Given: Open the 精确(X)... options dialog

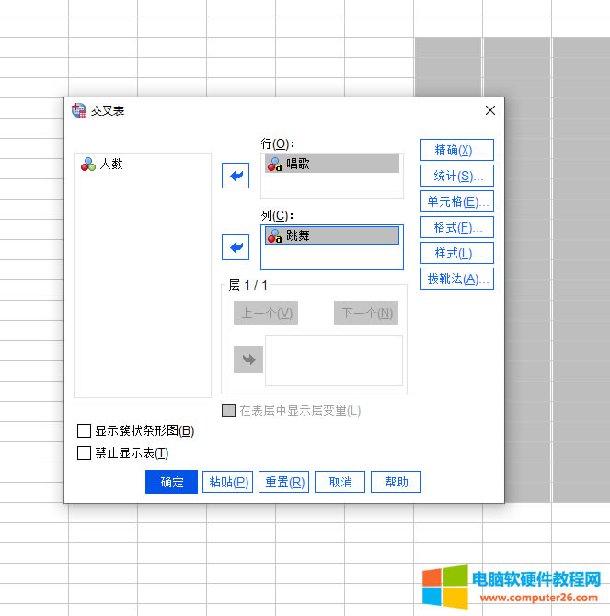Looking at the screenshot, I should [x=457, y=150].
